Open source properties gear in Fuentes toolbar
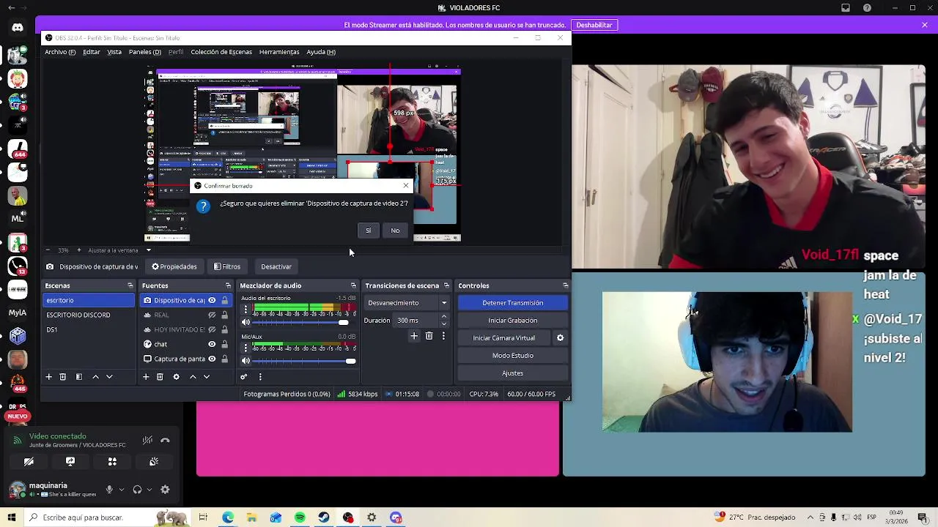The image size is (938, 527). click(176, 377)
